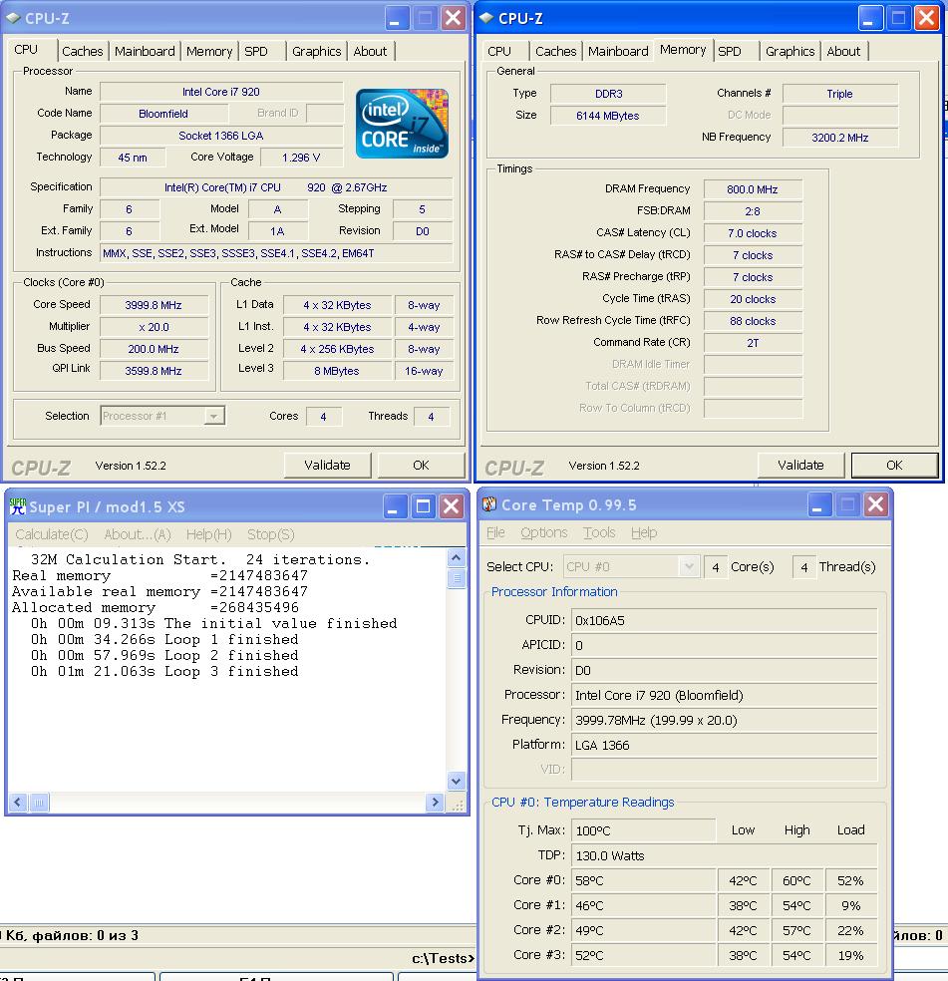Open the About menu in Super PI
948x981 pixels.
coord(137,534)
